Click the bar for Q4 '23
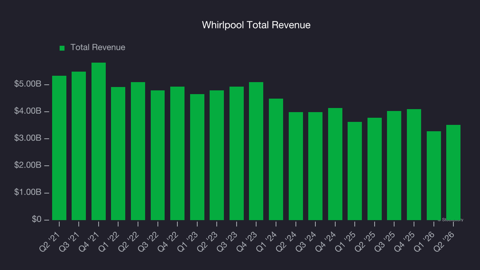This screenshot has width=480, height=270. (x=256, y=151)
